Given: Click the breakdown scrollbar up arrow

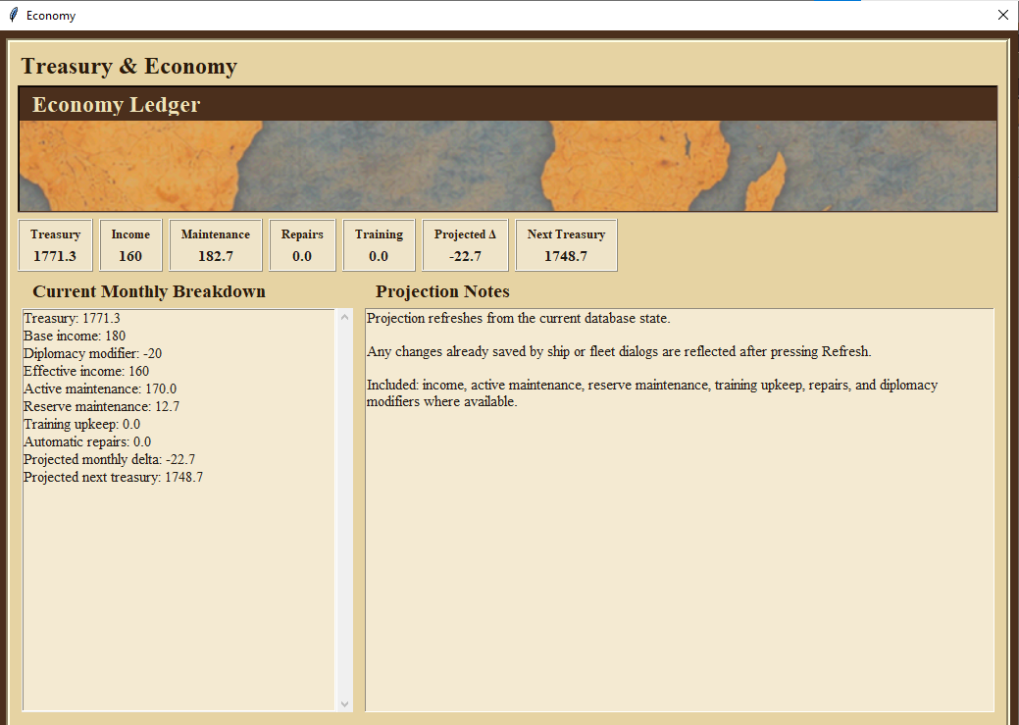Looking at the screenshot, I should coord(344,317).
